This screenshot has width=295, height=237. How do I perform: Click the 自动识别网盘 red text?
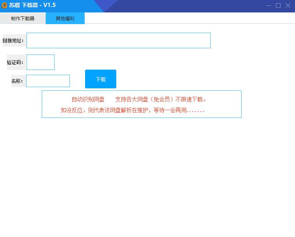click(88, 99)
